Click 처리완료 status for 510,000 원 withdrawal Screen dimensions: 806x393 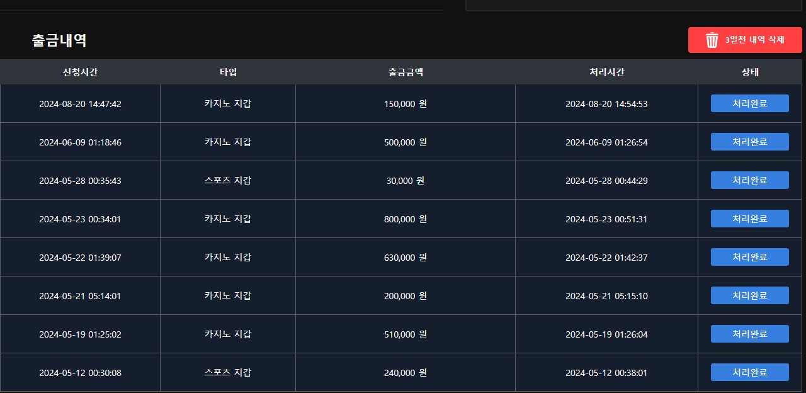749,334
